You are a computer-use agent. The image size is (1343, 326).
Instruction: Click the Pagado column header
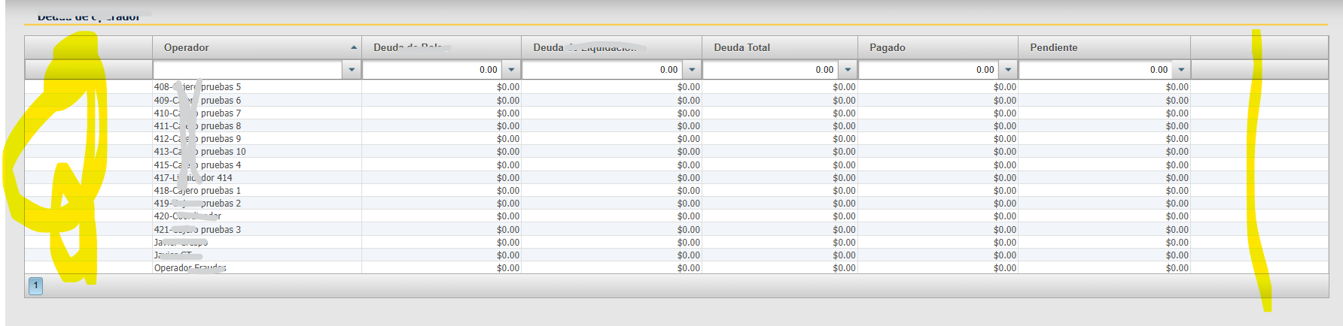[887, 47]
